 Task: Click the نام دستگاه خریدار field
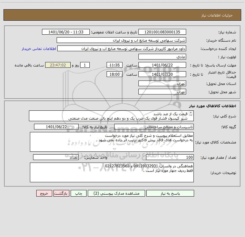[x=121, y=40]
